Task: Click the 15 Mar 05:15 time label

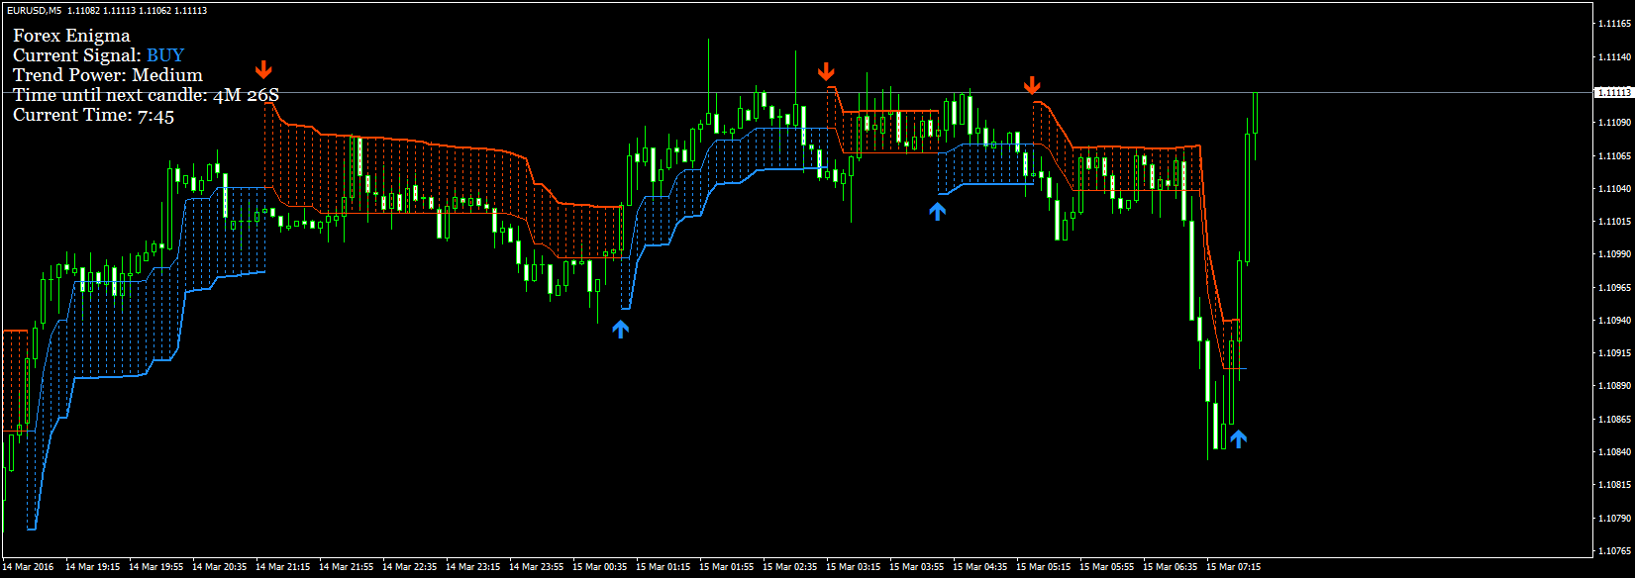Action: click(x=1044, y=567)
